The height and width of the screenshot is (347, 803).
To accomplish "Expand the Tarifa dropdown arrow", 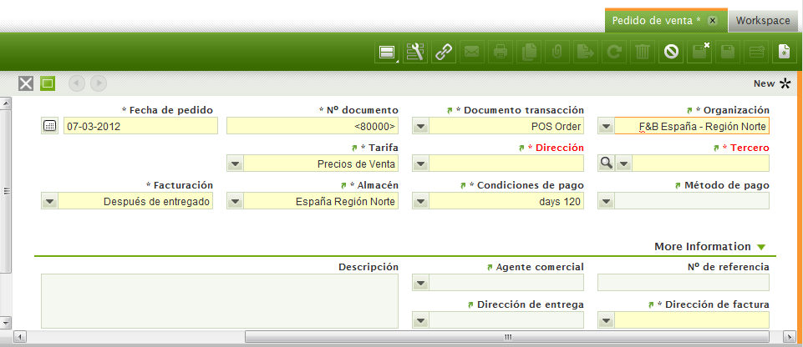I will click(x=235, y=163).
